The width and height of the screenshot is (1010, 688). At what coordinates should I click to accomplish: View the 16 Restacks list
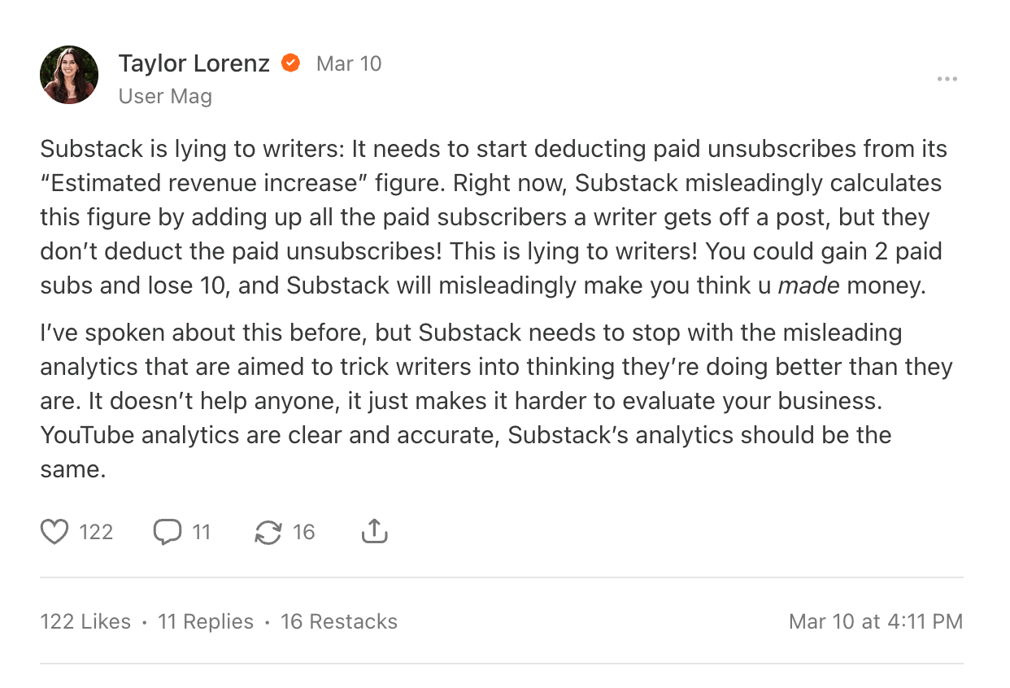point(339,621)
